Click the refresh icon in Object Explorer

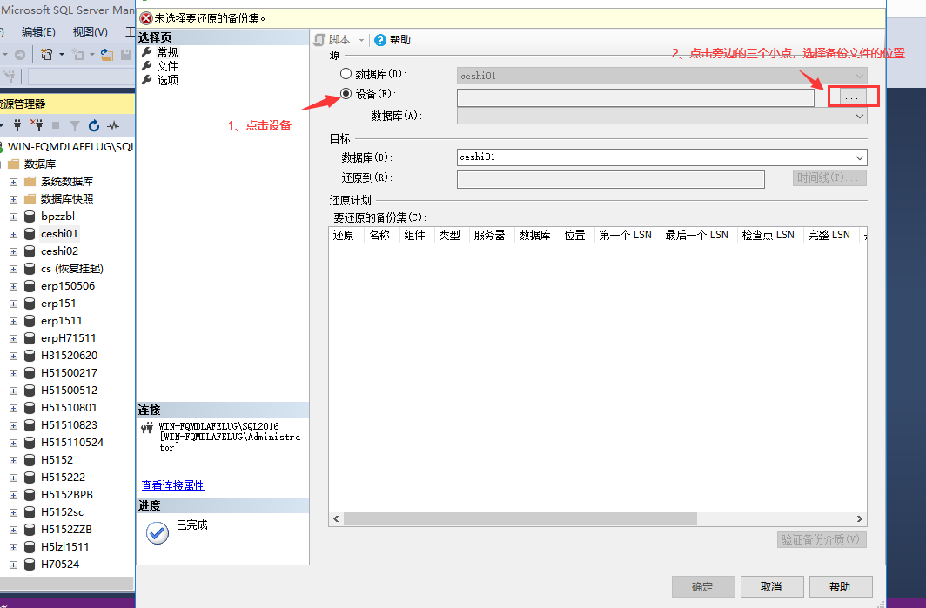(x=94, y=125)
